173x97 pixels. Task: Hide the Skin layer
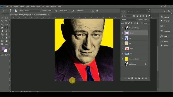point(122,43)
